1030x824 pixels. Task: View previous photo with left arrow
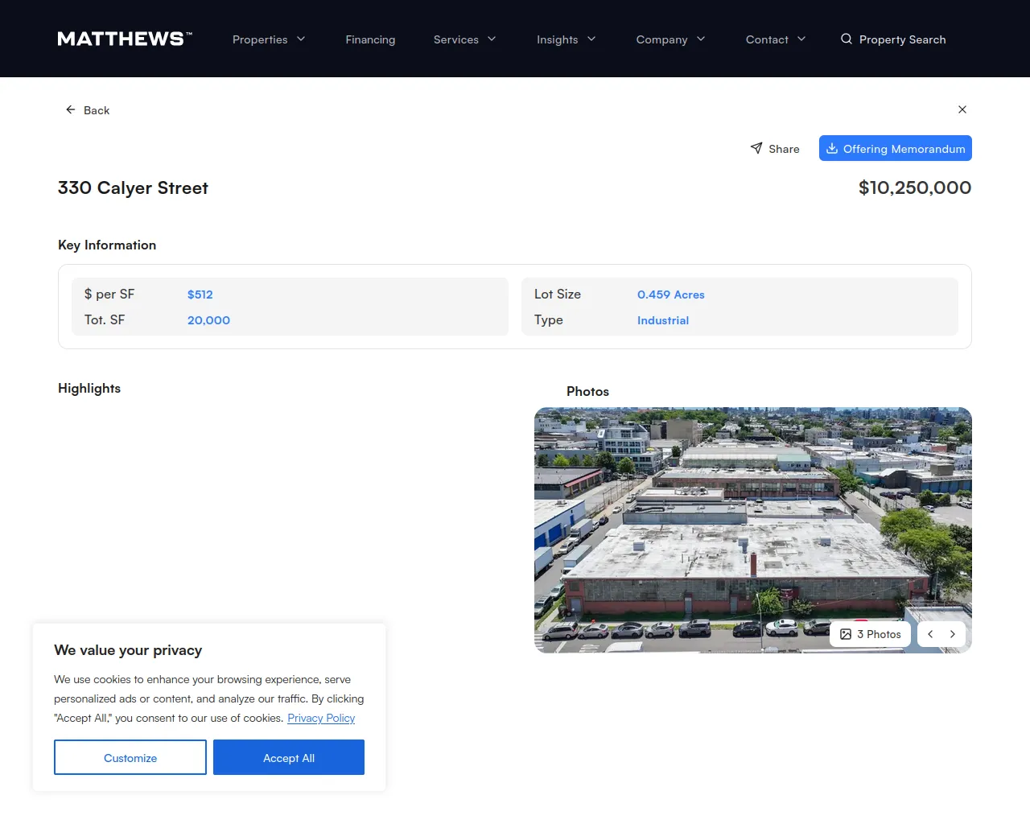point(930,634)
